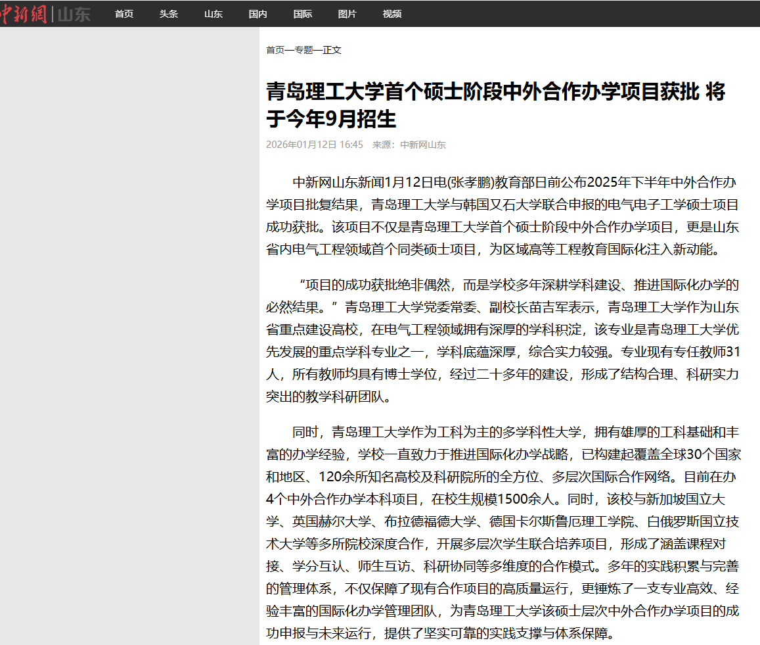
Task: Click the paragraph starting with 中新网山东新闻1月12日电
Action: (x=503, y=216)
